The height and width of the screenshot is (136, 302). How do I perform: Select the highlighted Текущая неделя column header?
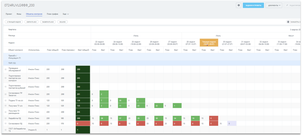[209, 43]
